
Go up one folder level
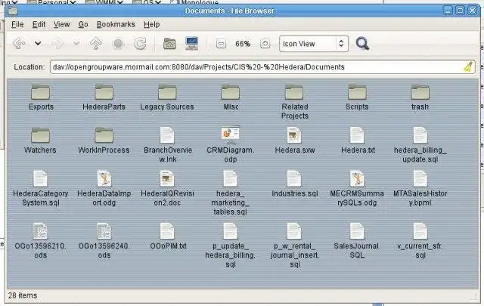[x=96, y=44]
